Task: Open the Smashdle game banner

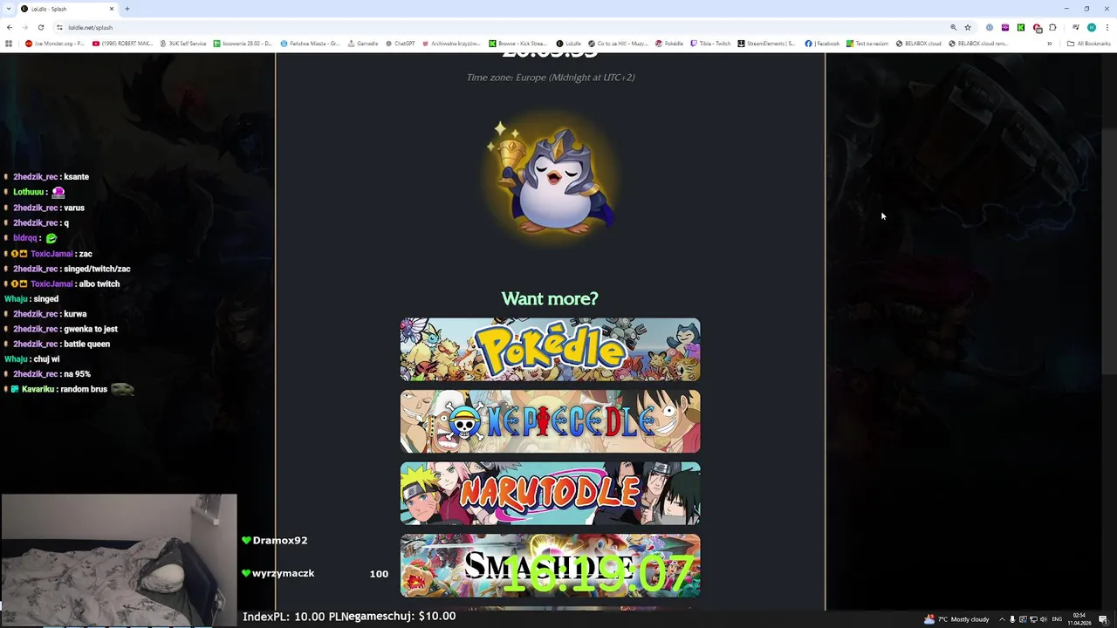Action: coord(550,566)
